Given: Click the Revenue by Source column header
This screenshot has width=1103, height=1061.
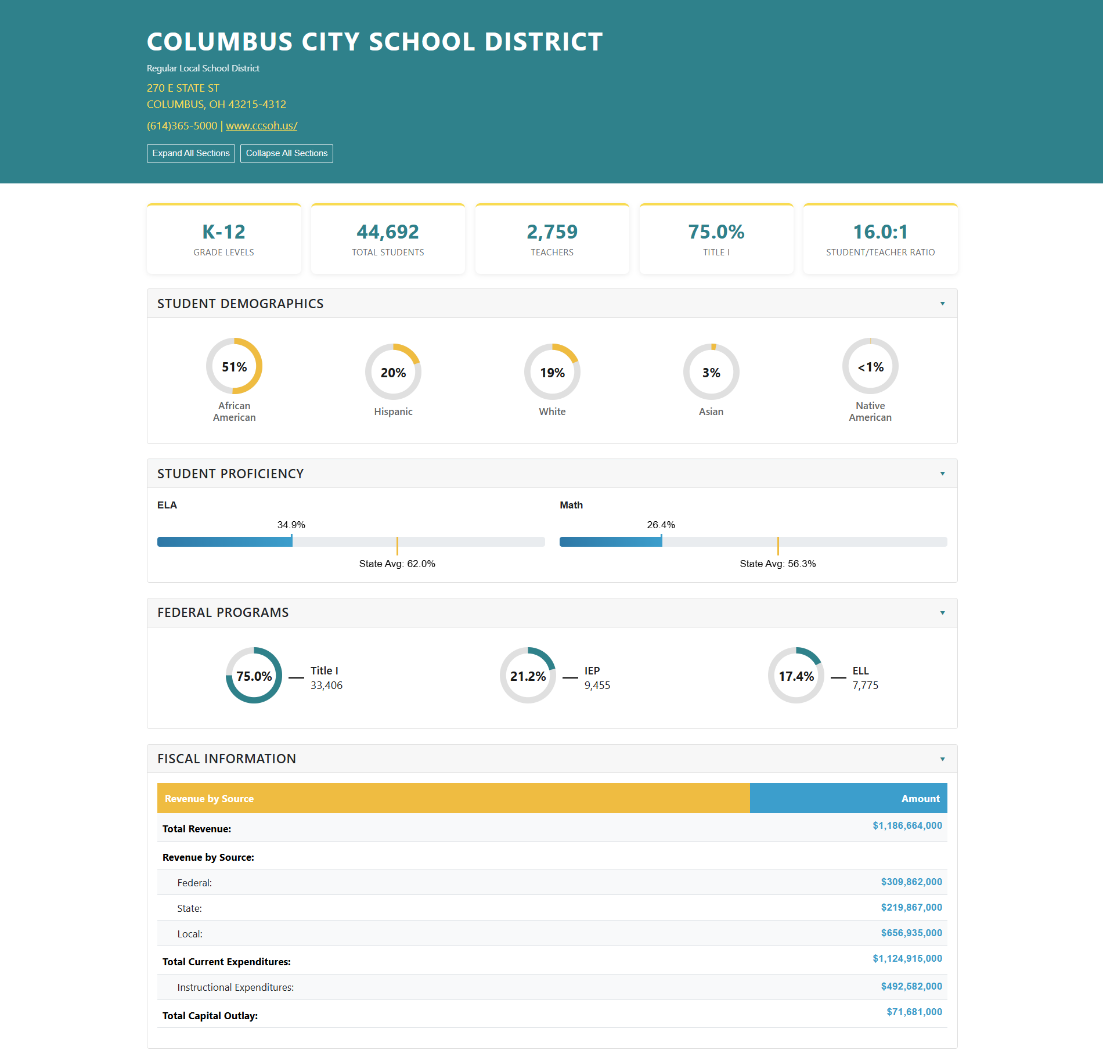Looking at the screenshot, I should pyautogui.click(x=453, y=798).
